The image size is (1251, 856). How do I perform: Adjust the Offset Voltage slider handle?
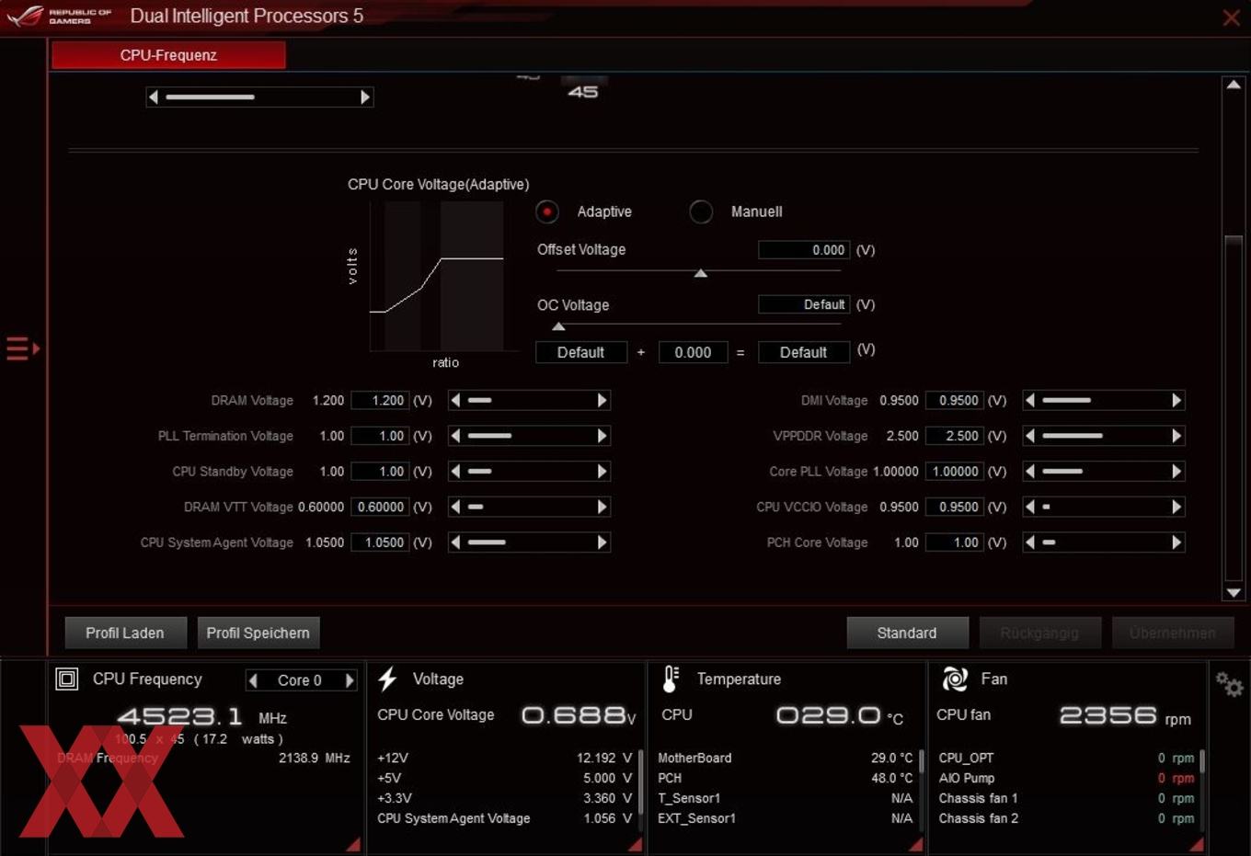tap(701, 273)
